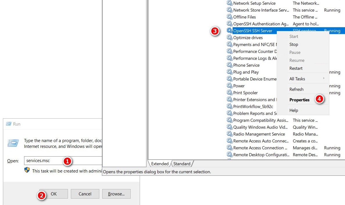Image resolution: width=345 pixels, height=205 pixels.
Task: Click the gear icon beside Offline Files
Action: coord(229,17)
